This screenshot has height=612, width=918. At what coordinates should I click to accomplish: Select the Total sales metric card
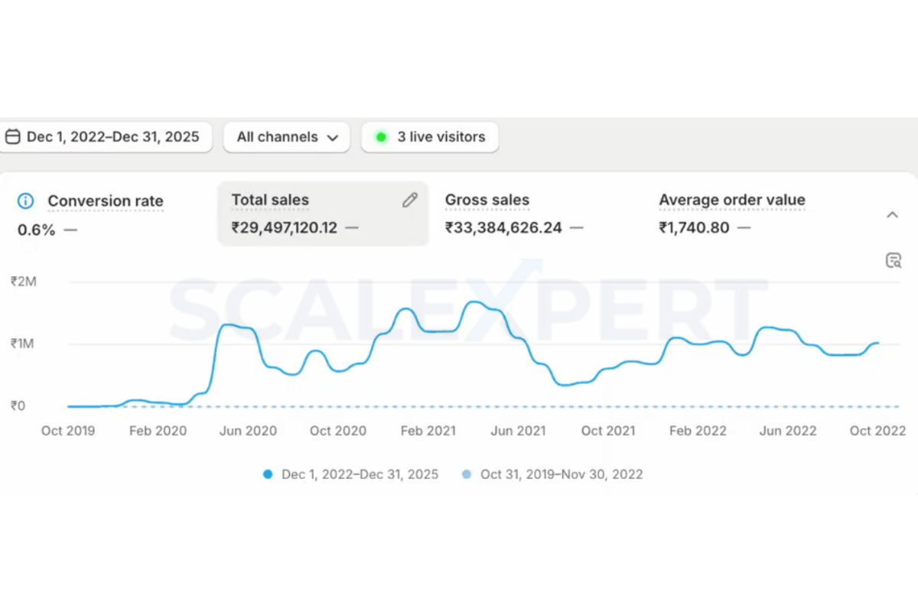pyautogui.click(x=323, y=213)
